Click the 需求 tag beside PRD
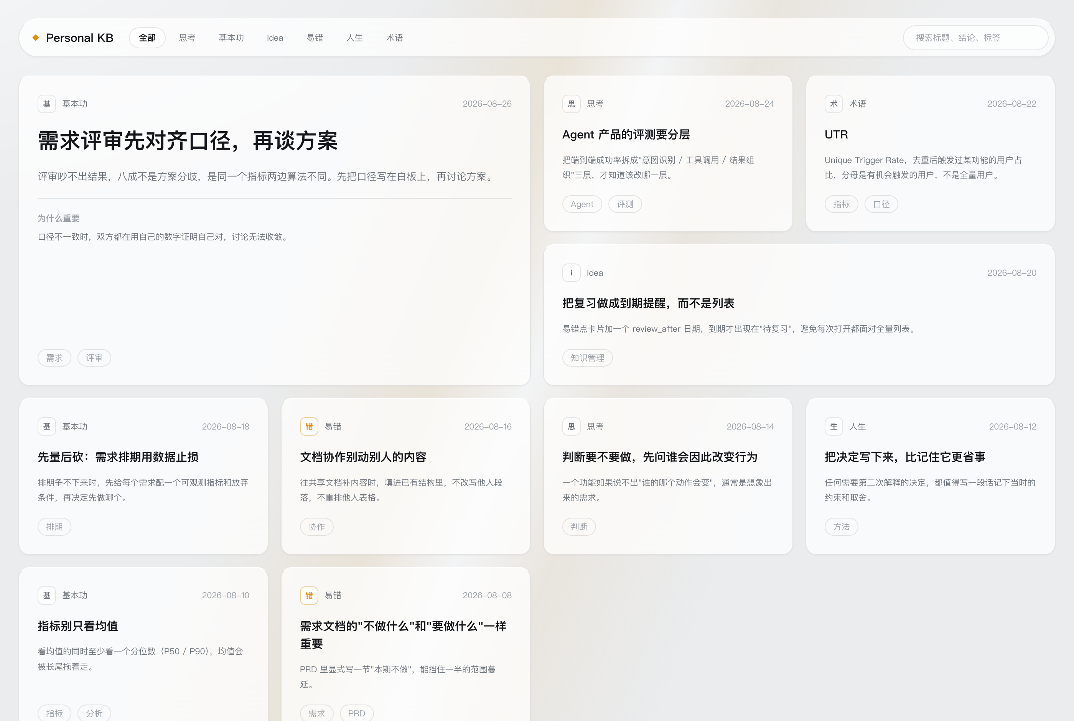This screenshot has height=721, width=1074. (317, 713)
